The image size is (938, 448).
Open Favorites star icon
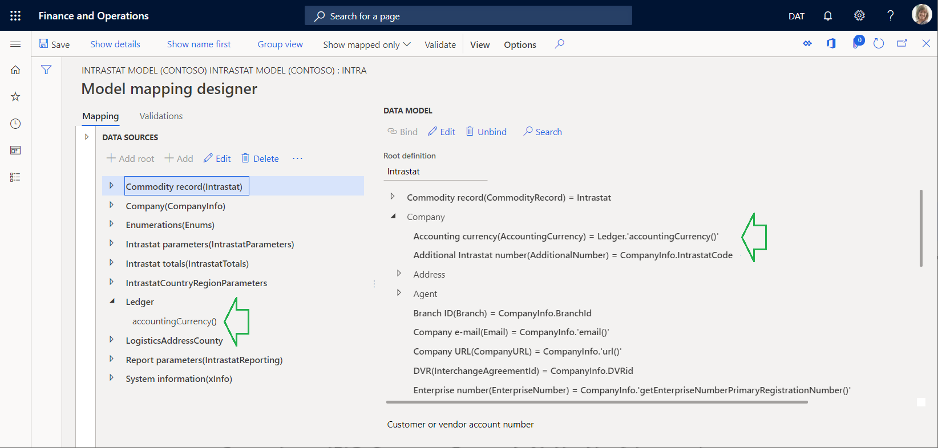15,96
